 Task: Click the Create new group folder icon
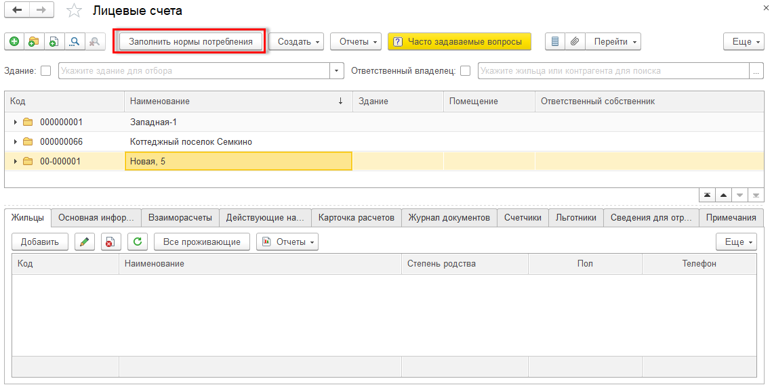click(33, 42)
